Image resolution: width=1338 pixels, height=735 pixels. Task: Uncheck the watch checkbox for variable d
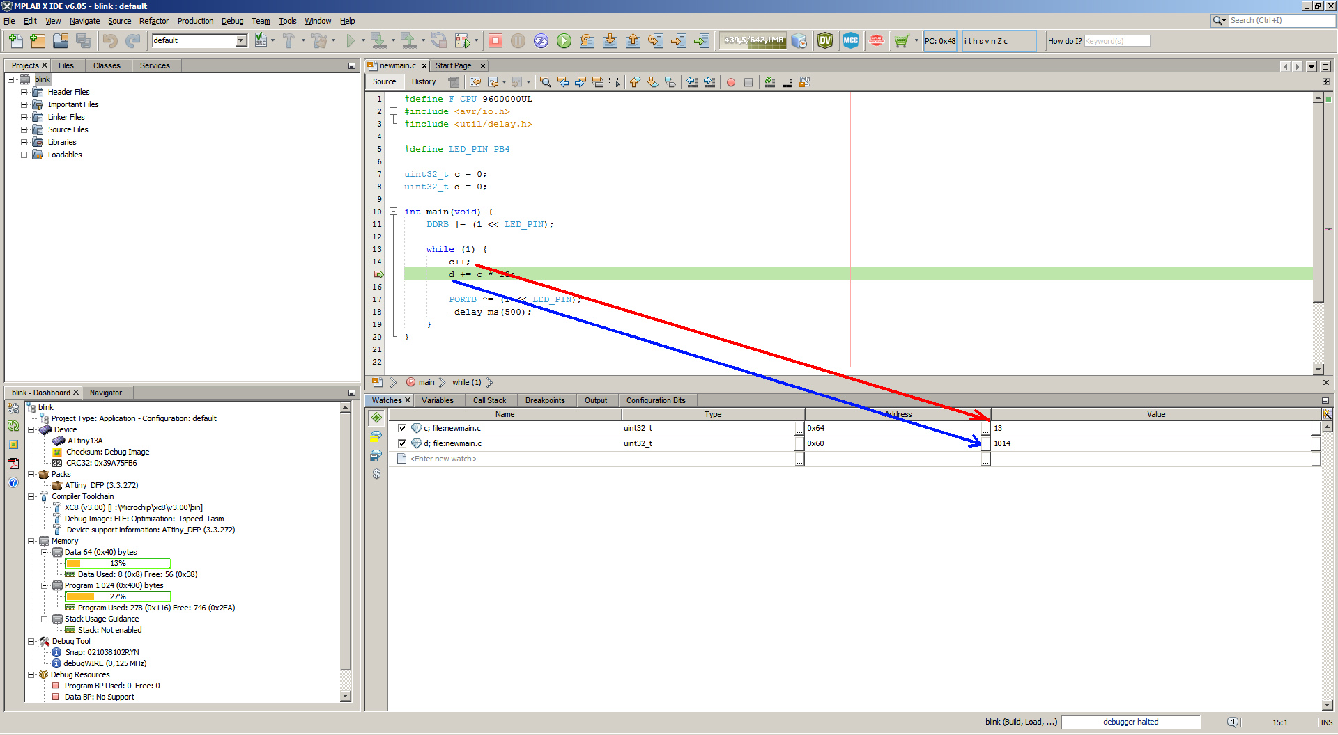pyautogui.click(x=402, y=443)
